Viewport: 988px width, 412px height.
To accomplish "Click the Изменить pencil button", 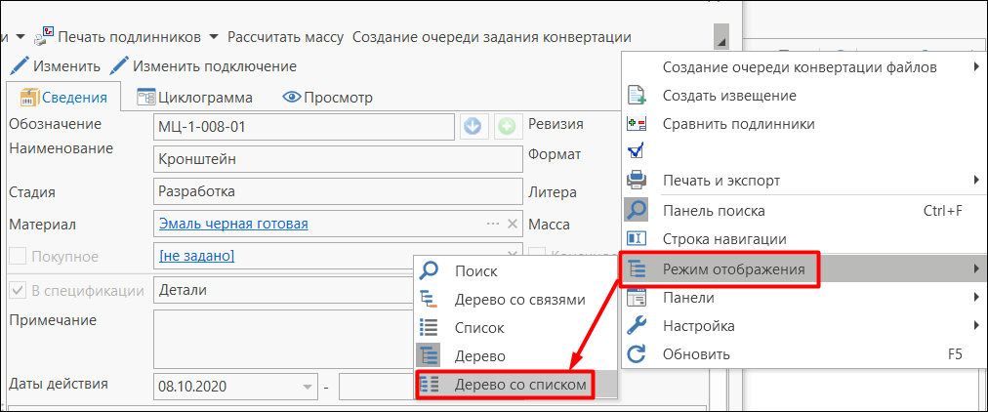I will [x=56, y=65].
